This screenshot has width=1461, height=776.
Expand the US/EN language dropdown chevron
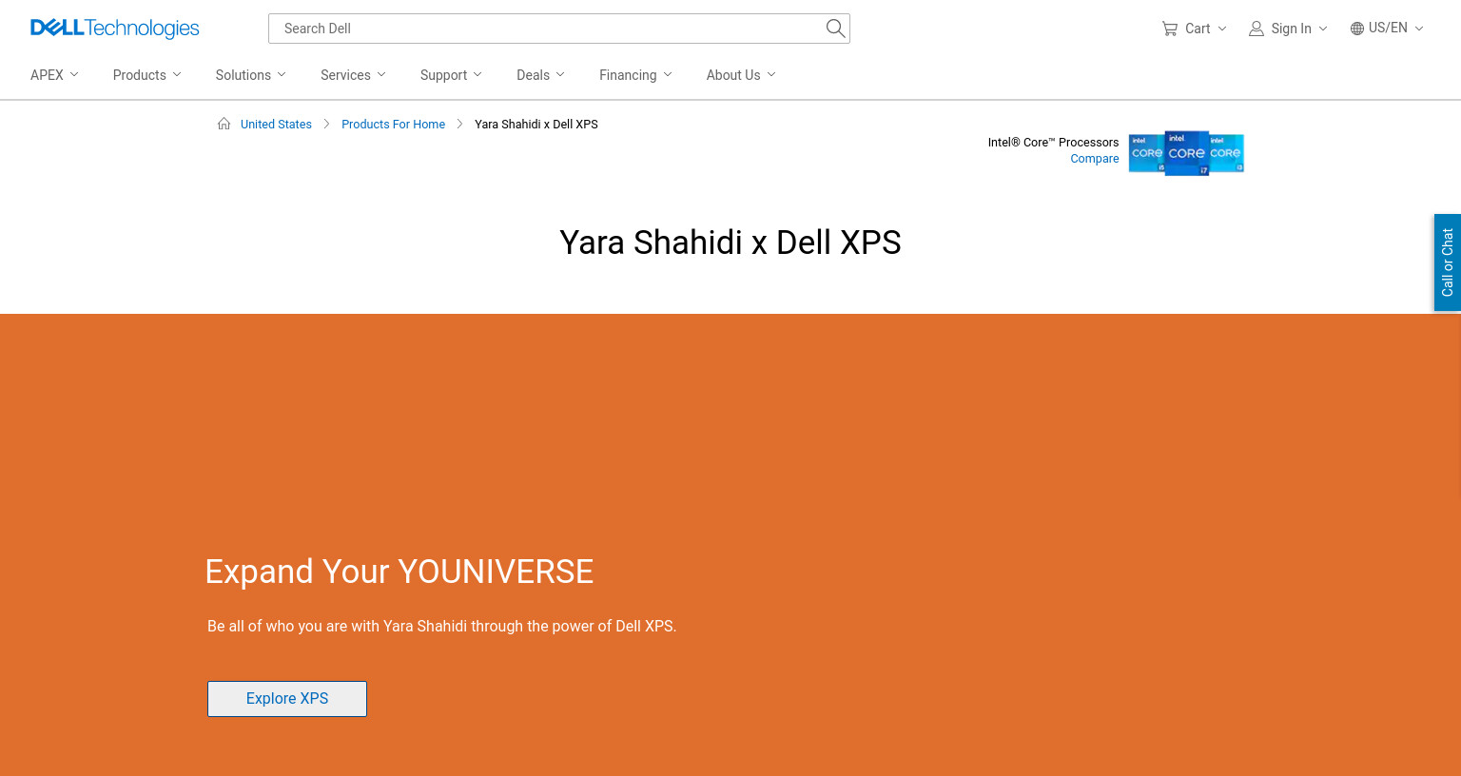[1419, 29]
